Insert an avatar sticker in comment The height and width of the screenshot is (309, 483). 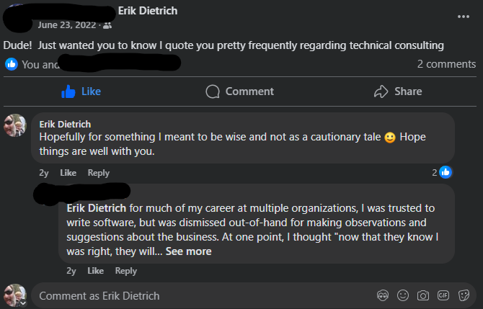384,295
